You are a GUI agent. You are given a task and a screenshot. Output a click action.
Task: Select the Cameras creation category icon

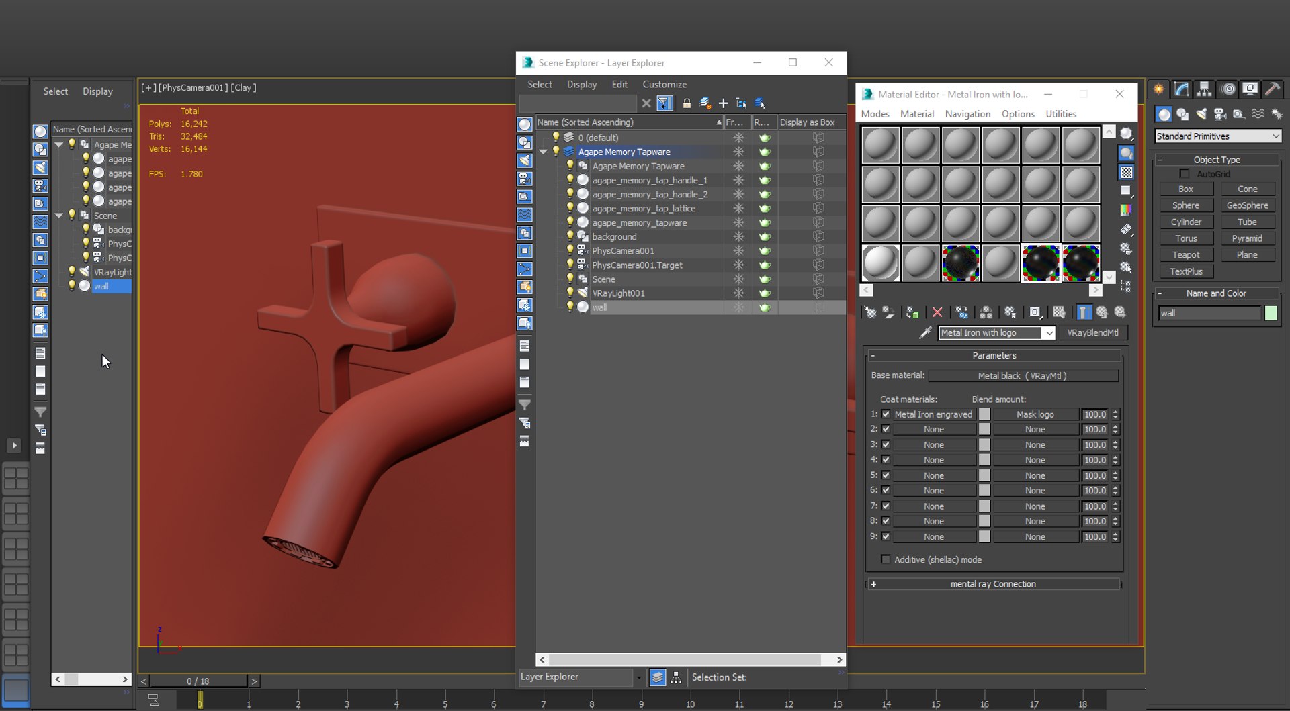click(1220, 114)
